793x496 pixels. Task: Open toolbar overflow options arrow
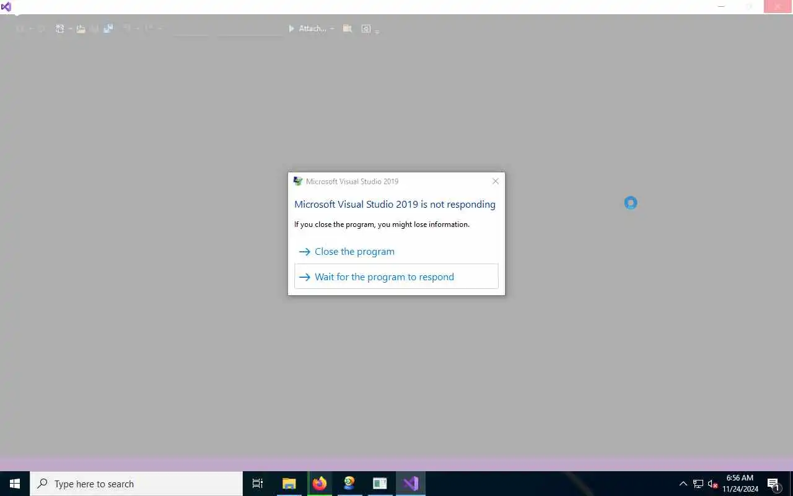[377, 30]
